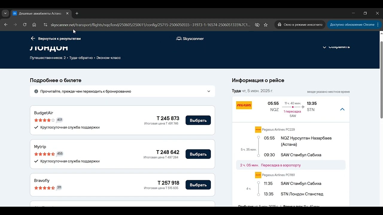
Task: Click the large Pegasus airline logo
Action: coord(244,105)
